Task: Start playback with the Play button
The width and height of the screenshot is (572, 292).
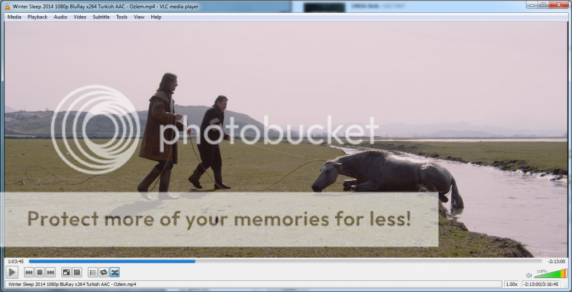Action: tap(12, 272)
